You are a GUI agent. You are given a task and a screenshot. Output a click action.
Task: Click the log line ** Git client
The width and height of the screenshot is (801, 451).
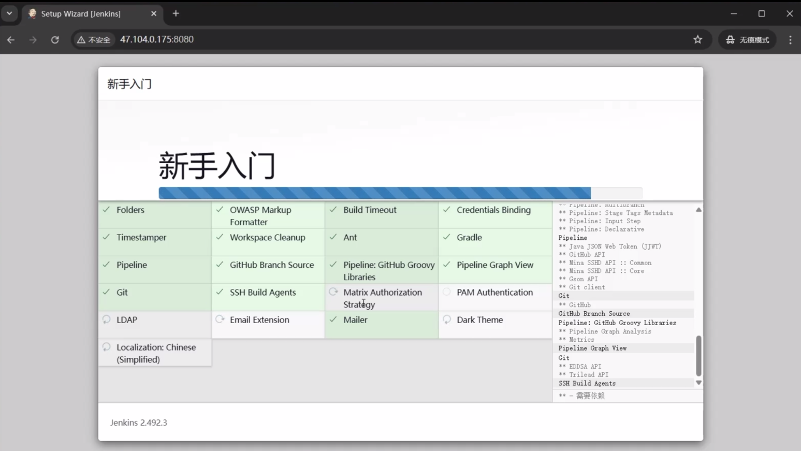(x=581, y=287)
